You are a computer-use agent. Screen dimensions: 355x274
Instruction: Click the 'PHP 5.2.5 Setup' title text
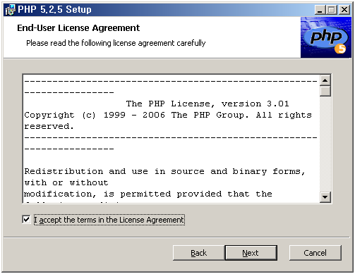(x=54, y=10)
